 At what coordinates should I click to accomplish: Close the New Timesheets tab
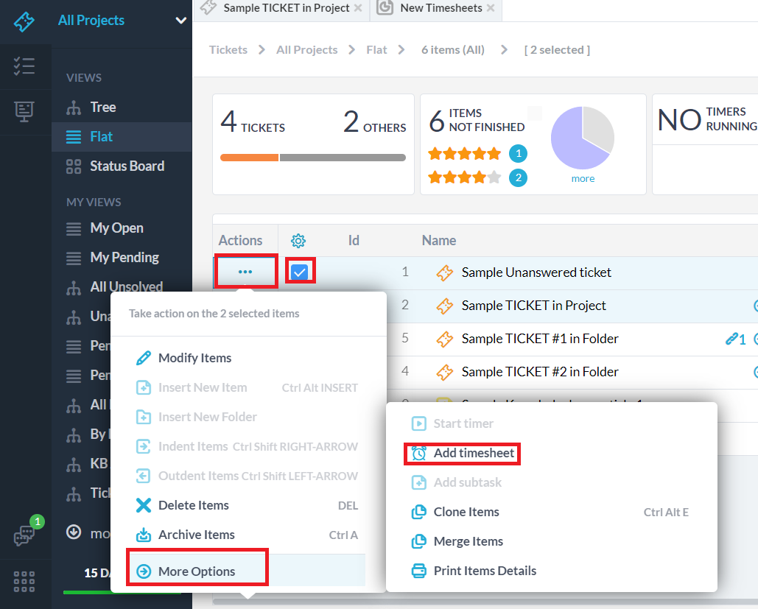(x=490, y=8)
